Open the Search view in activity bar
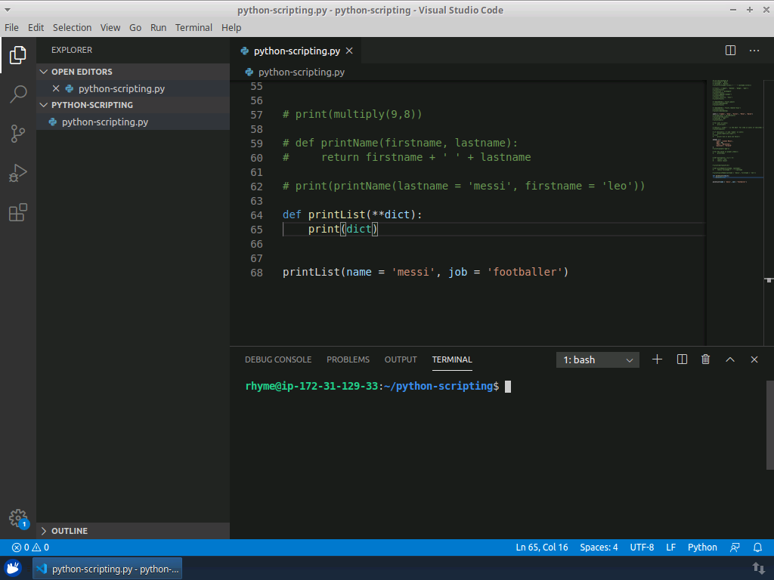The height and width of the screenshot is (580, 774). (18, 94)
